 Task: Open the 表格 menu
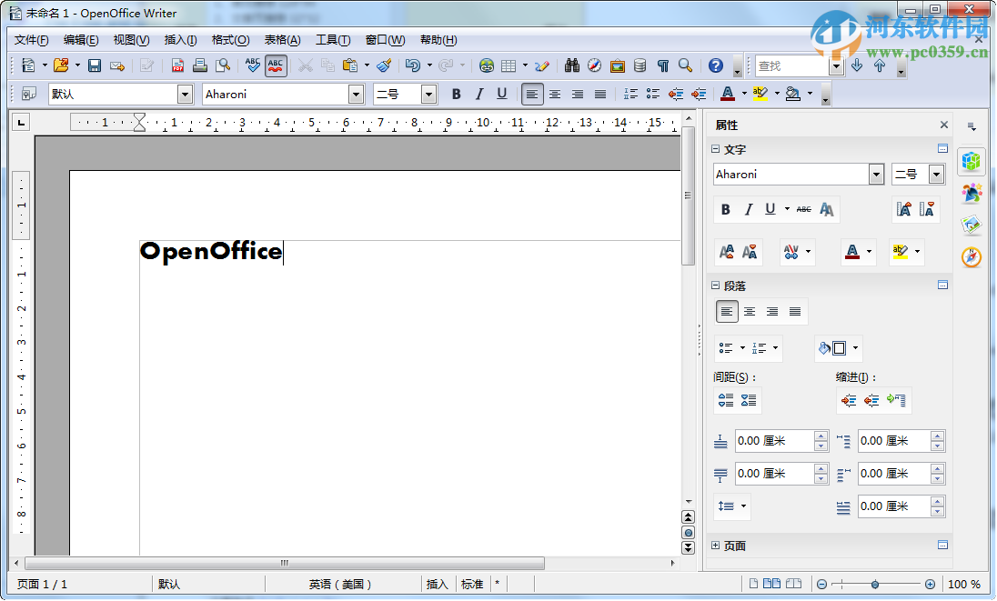coord(282,39)
